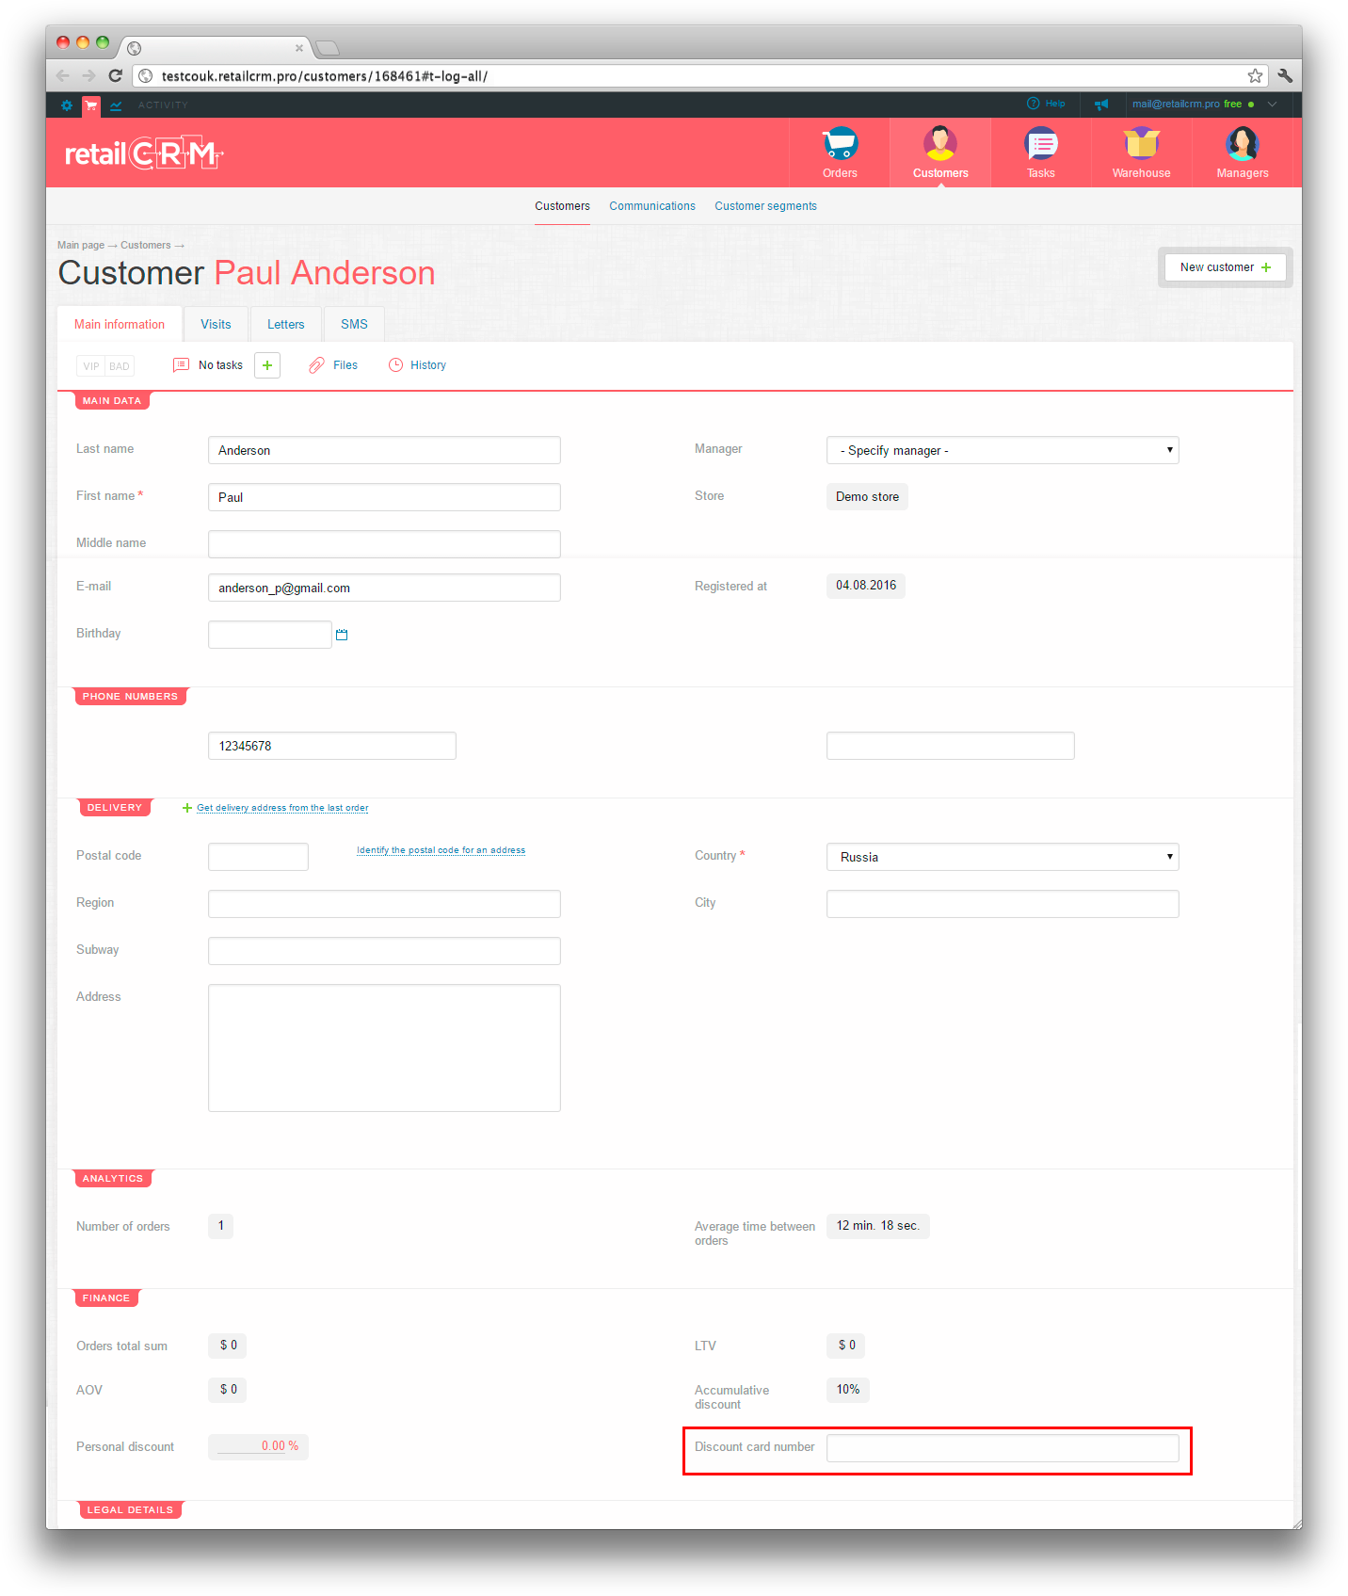This screenshot has width=1348, height=1596.
Task: Add a task with the green plus button
Action: pos(267,365)
